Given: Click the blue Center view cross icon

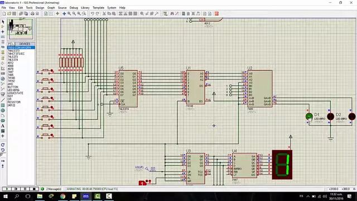Looking at the screenshot, I should coord(64,13).
